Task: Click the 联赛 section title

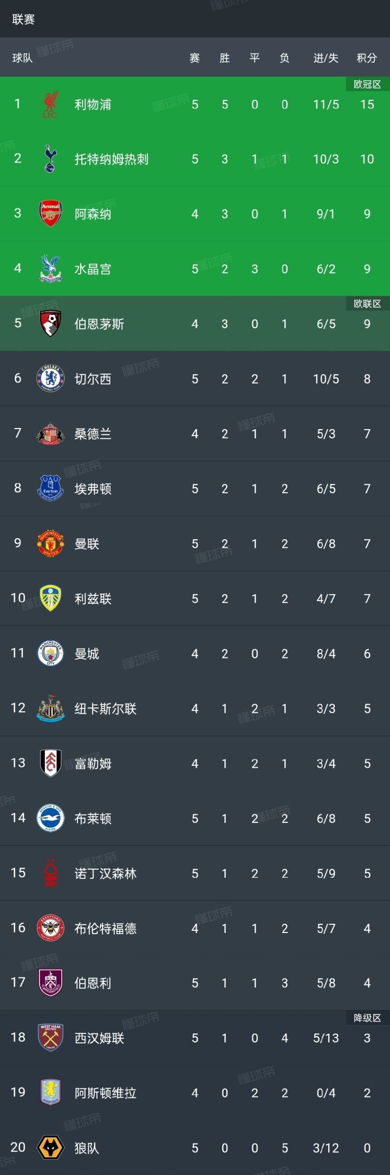Action: coord(23,20)
